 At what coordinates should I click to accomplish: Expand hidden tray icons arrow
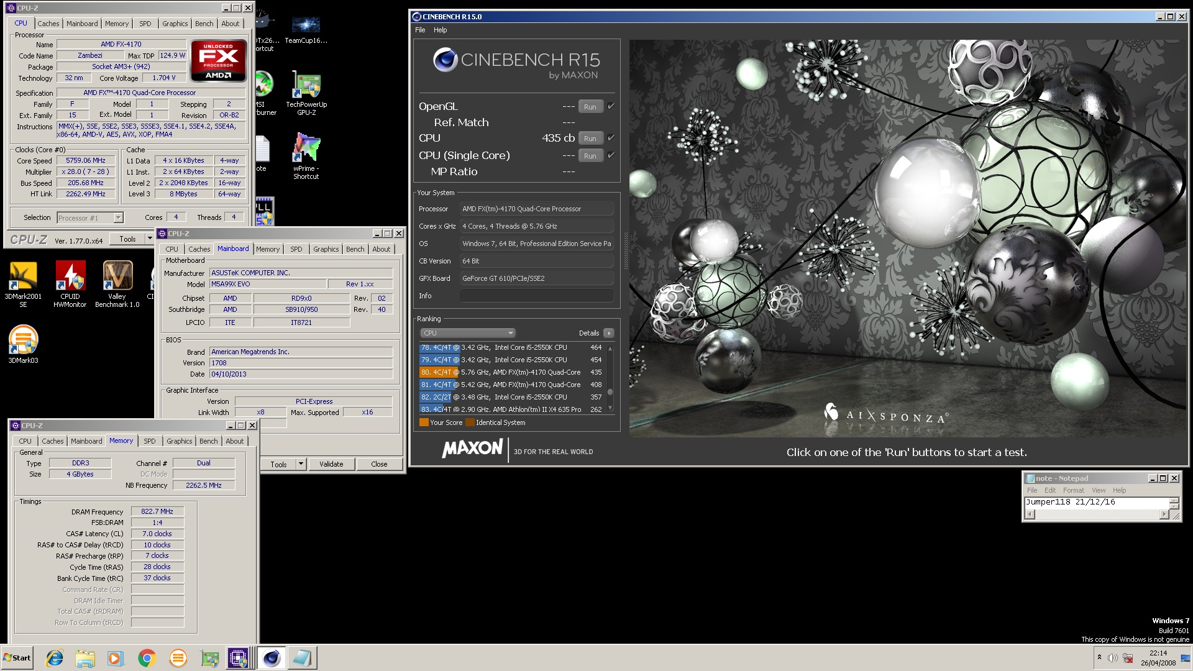tap(1099, 657)
